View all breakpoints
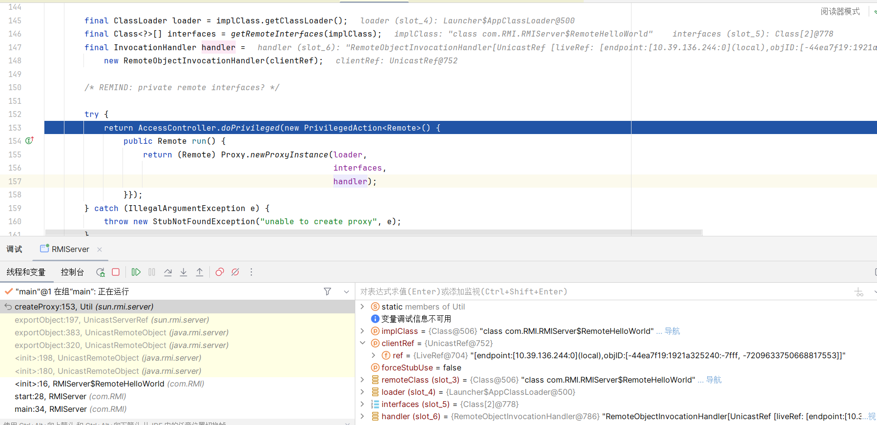Screen dimensions: 877x425 tap(220, 272)
